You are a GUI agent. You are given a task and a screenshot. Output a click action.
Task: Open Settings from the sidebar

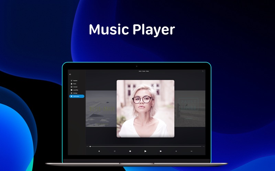click(x=74, y=93)
